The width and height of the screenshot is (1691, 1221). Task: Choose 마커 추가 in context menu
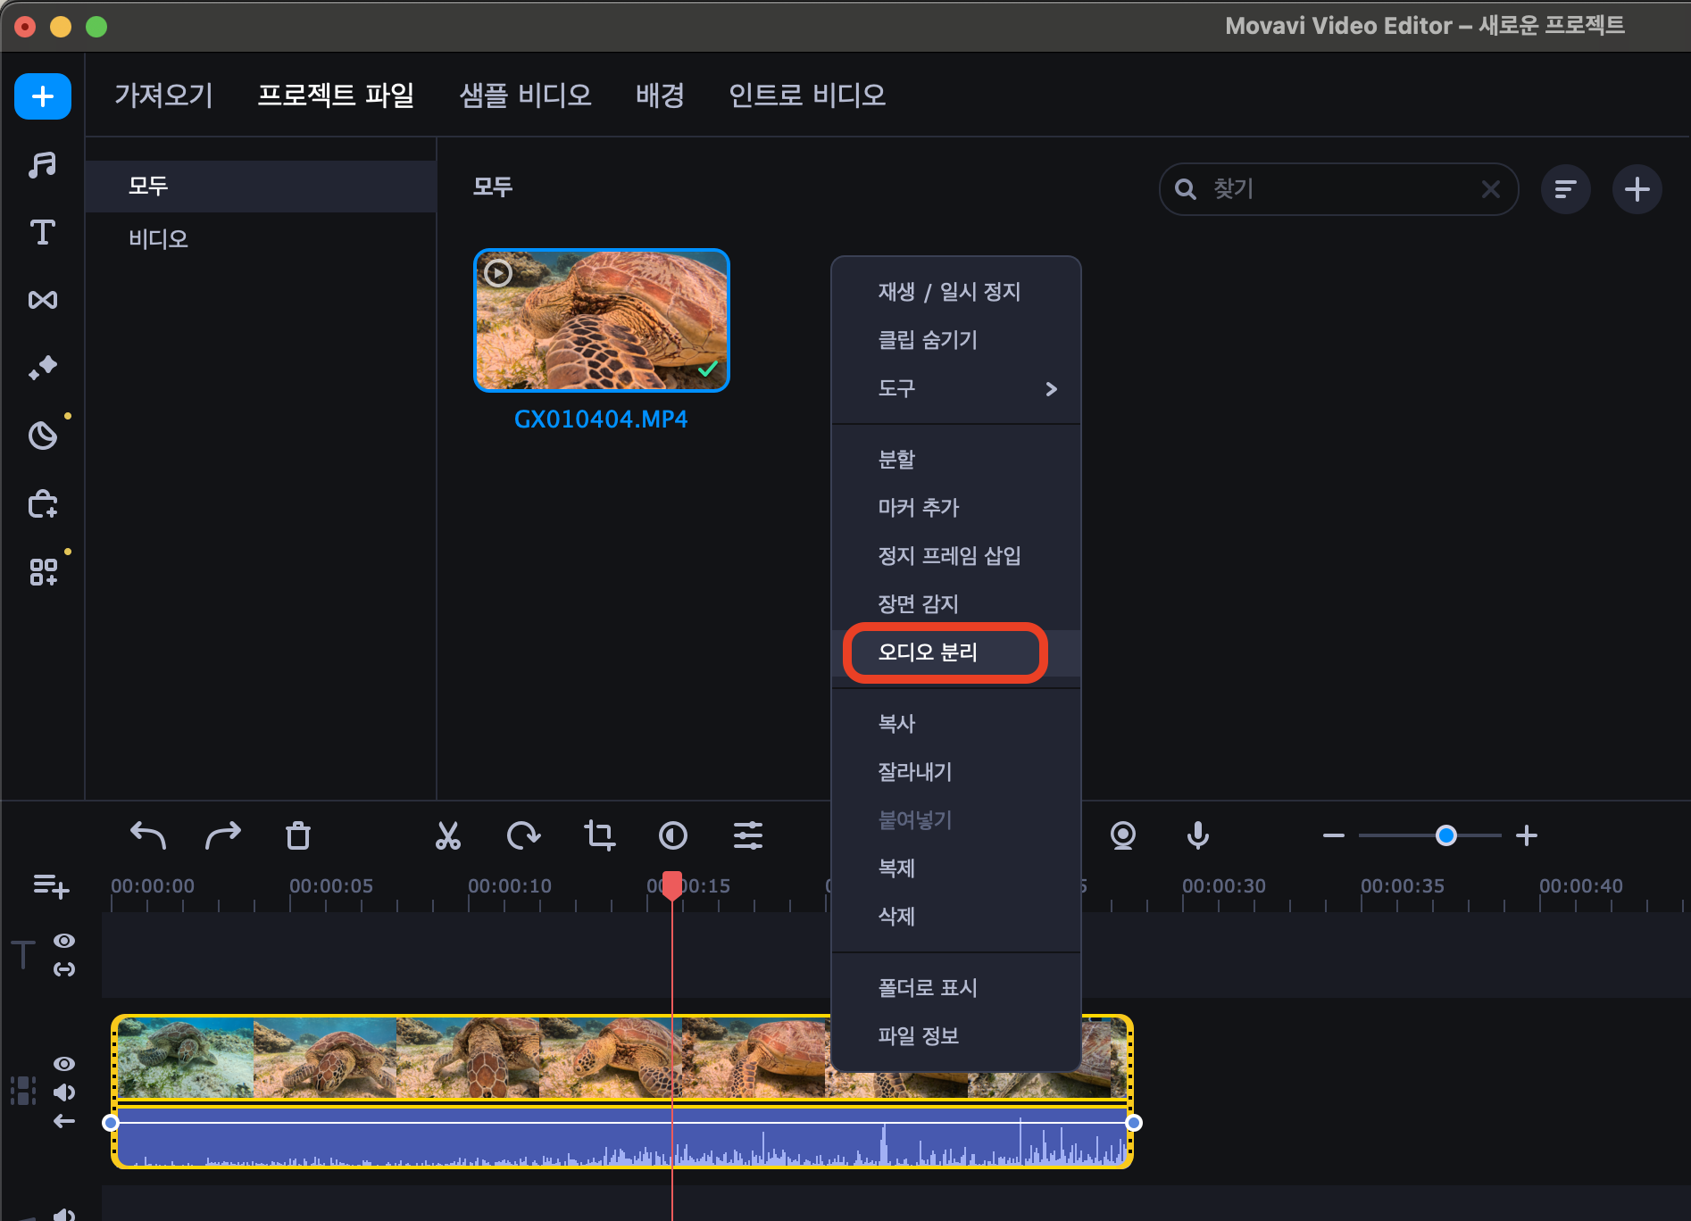coord(956,508)
